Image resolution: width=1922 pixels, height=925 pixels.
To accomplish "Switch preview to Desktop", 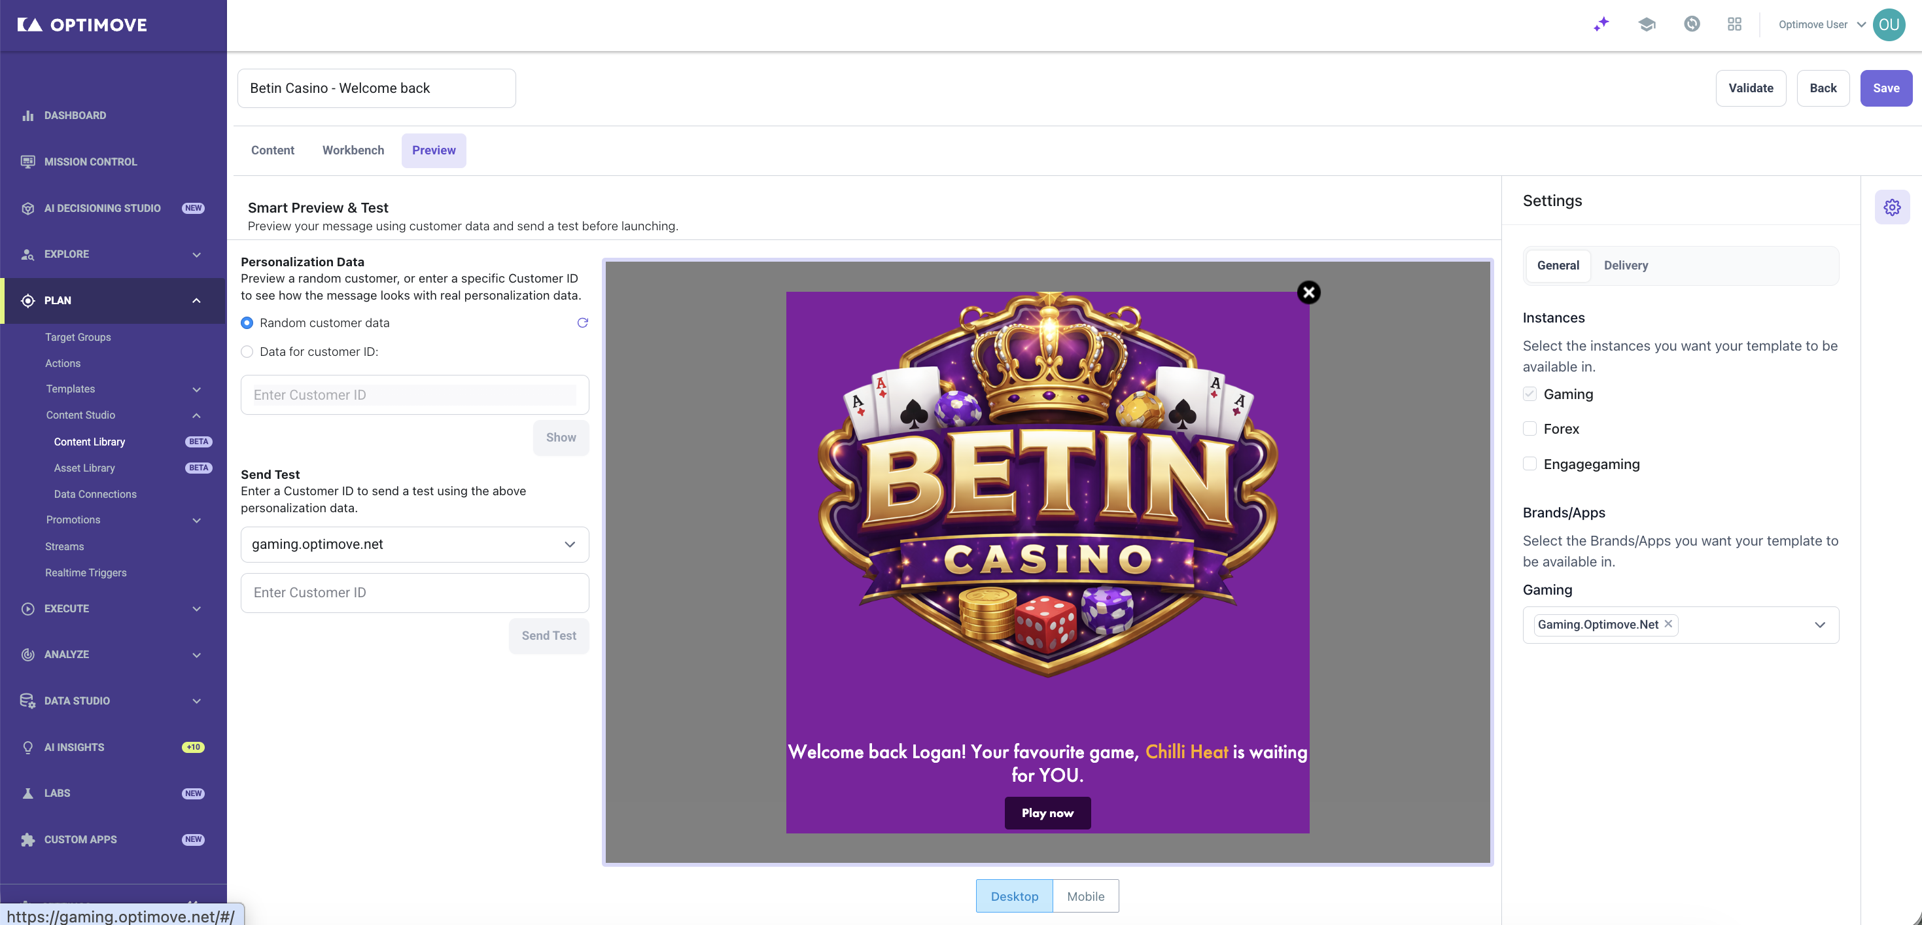I will pyautogui.click(x=1014, y=896).
